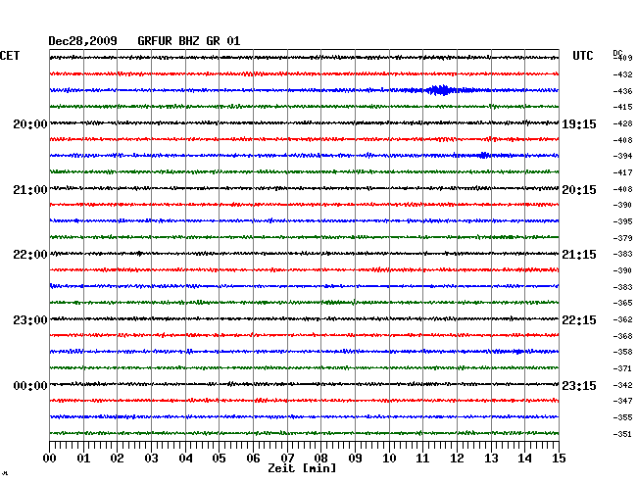
Task: Select DC offset value -436
Action: coord(622,91)
